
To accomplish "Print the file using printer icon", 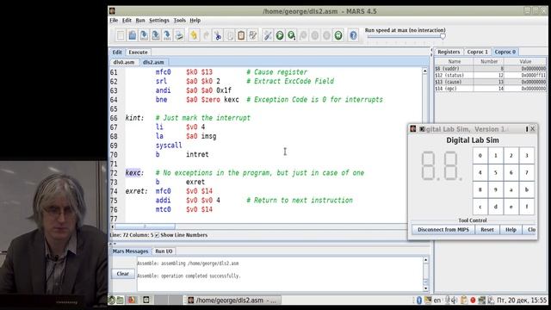I will 179,35.
